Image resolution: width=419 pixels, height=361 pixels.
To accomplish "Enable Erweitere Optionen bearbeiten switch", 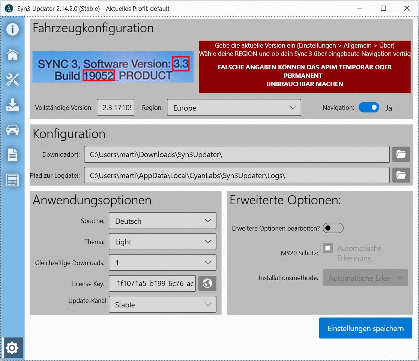I will coord(333,228).
